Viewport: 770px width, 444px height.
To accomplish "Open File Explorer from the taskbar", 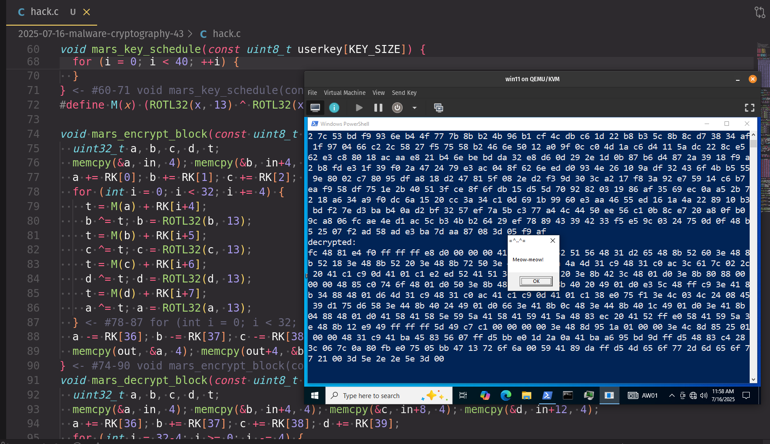I will 526,395.
